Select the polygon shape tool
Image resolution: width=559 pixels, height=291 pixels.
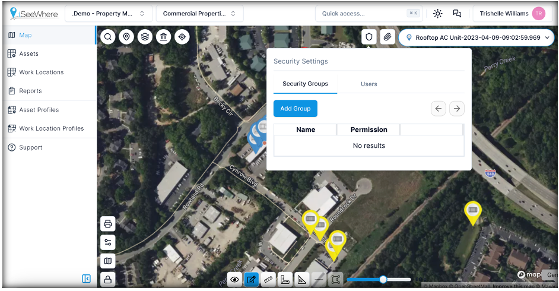point(335,280)
